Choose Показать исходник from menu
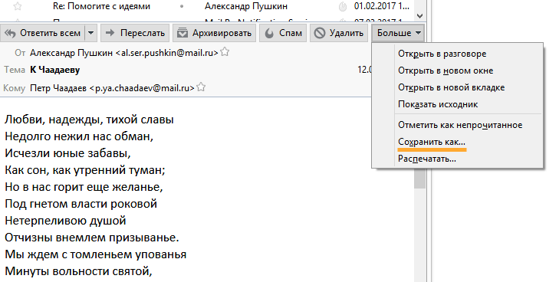Screen dimensions: 559x282 [x=457, y=104]
